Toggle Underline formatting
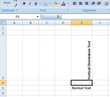110x97 pixels. click(36, 4)
